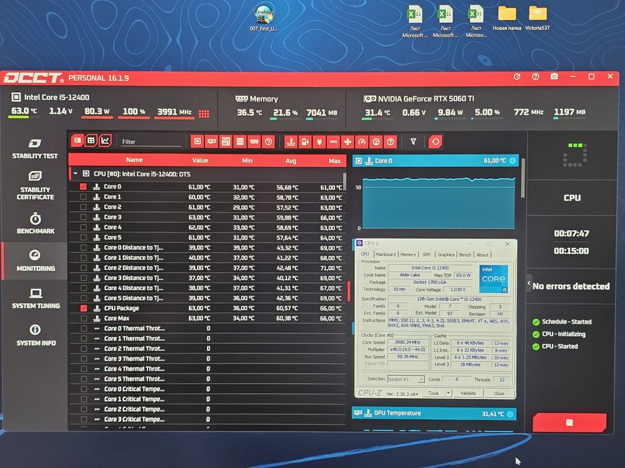Screen dimensions: 625x468
Task: Click the Name column header
Action: pyautogui.click(x=135, y=160)
